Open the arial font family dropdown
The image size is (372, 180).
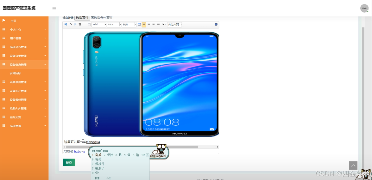99,24
